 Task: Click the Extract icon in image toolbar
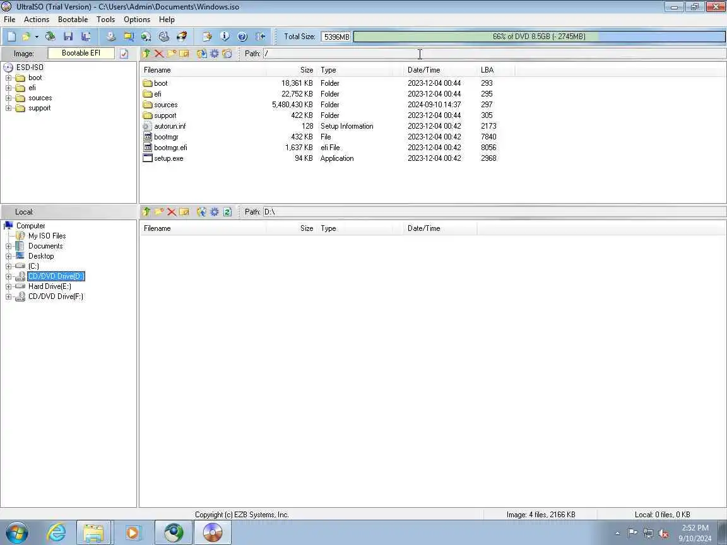point(201,54)
